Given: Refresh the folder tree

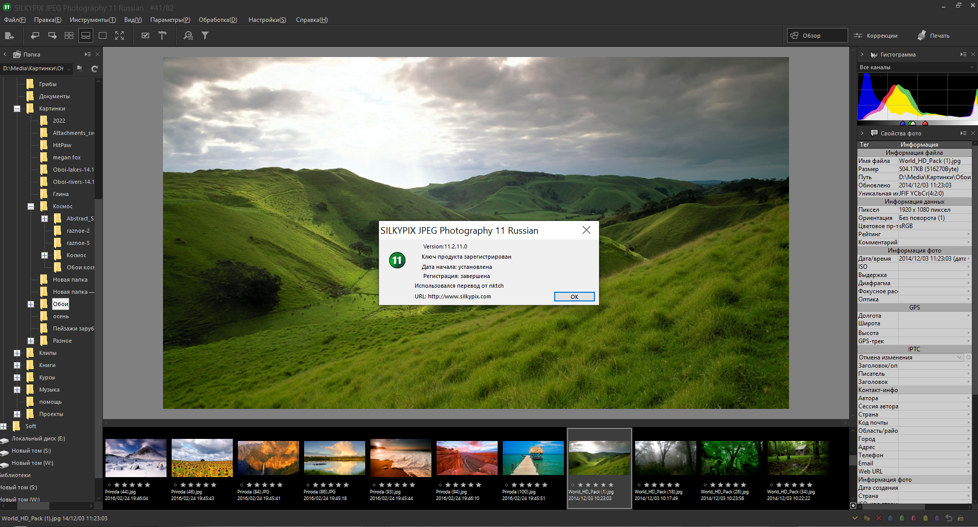Looking at the screenshot, I should [x=94, y=69].
